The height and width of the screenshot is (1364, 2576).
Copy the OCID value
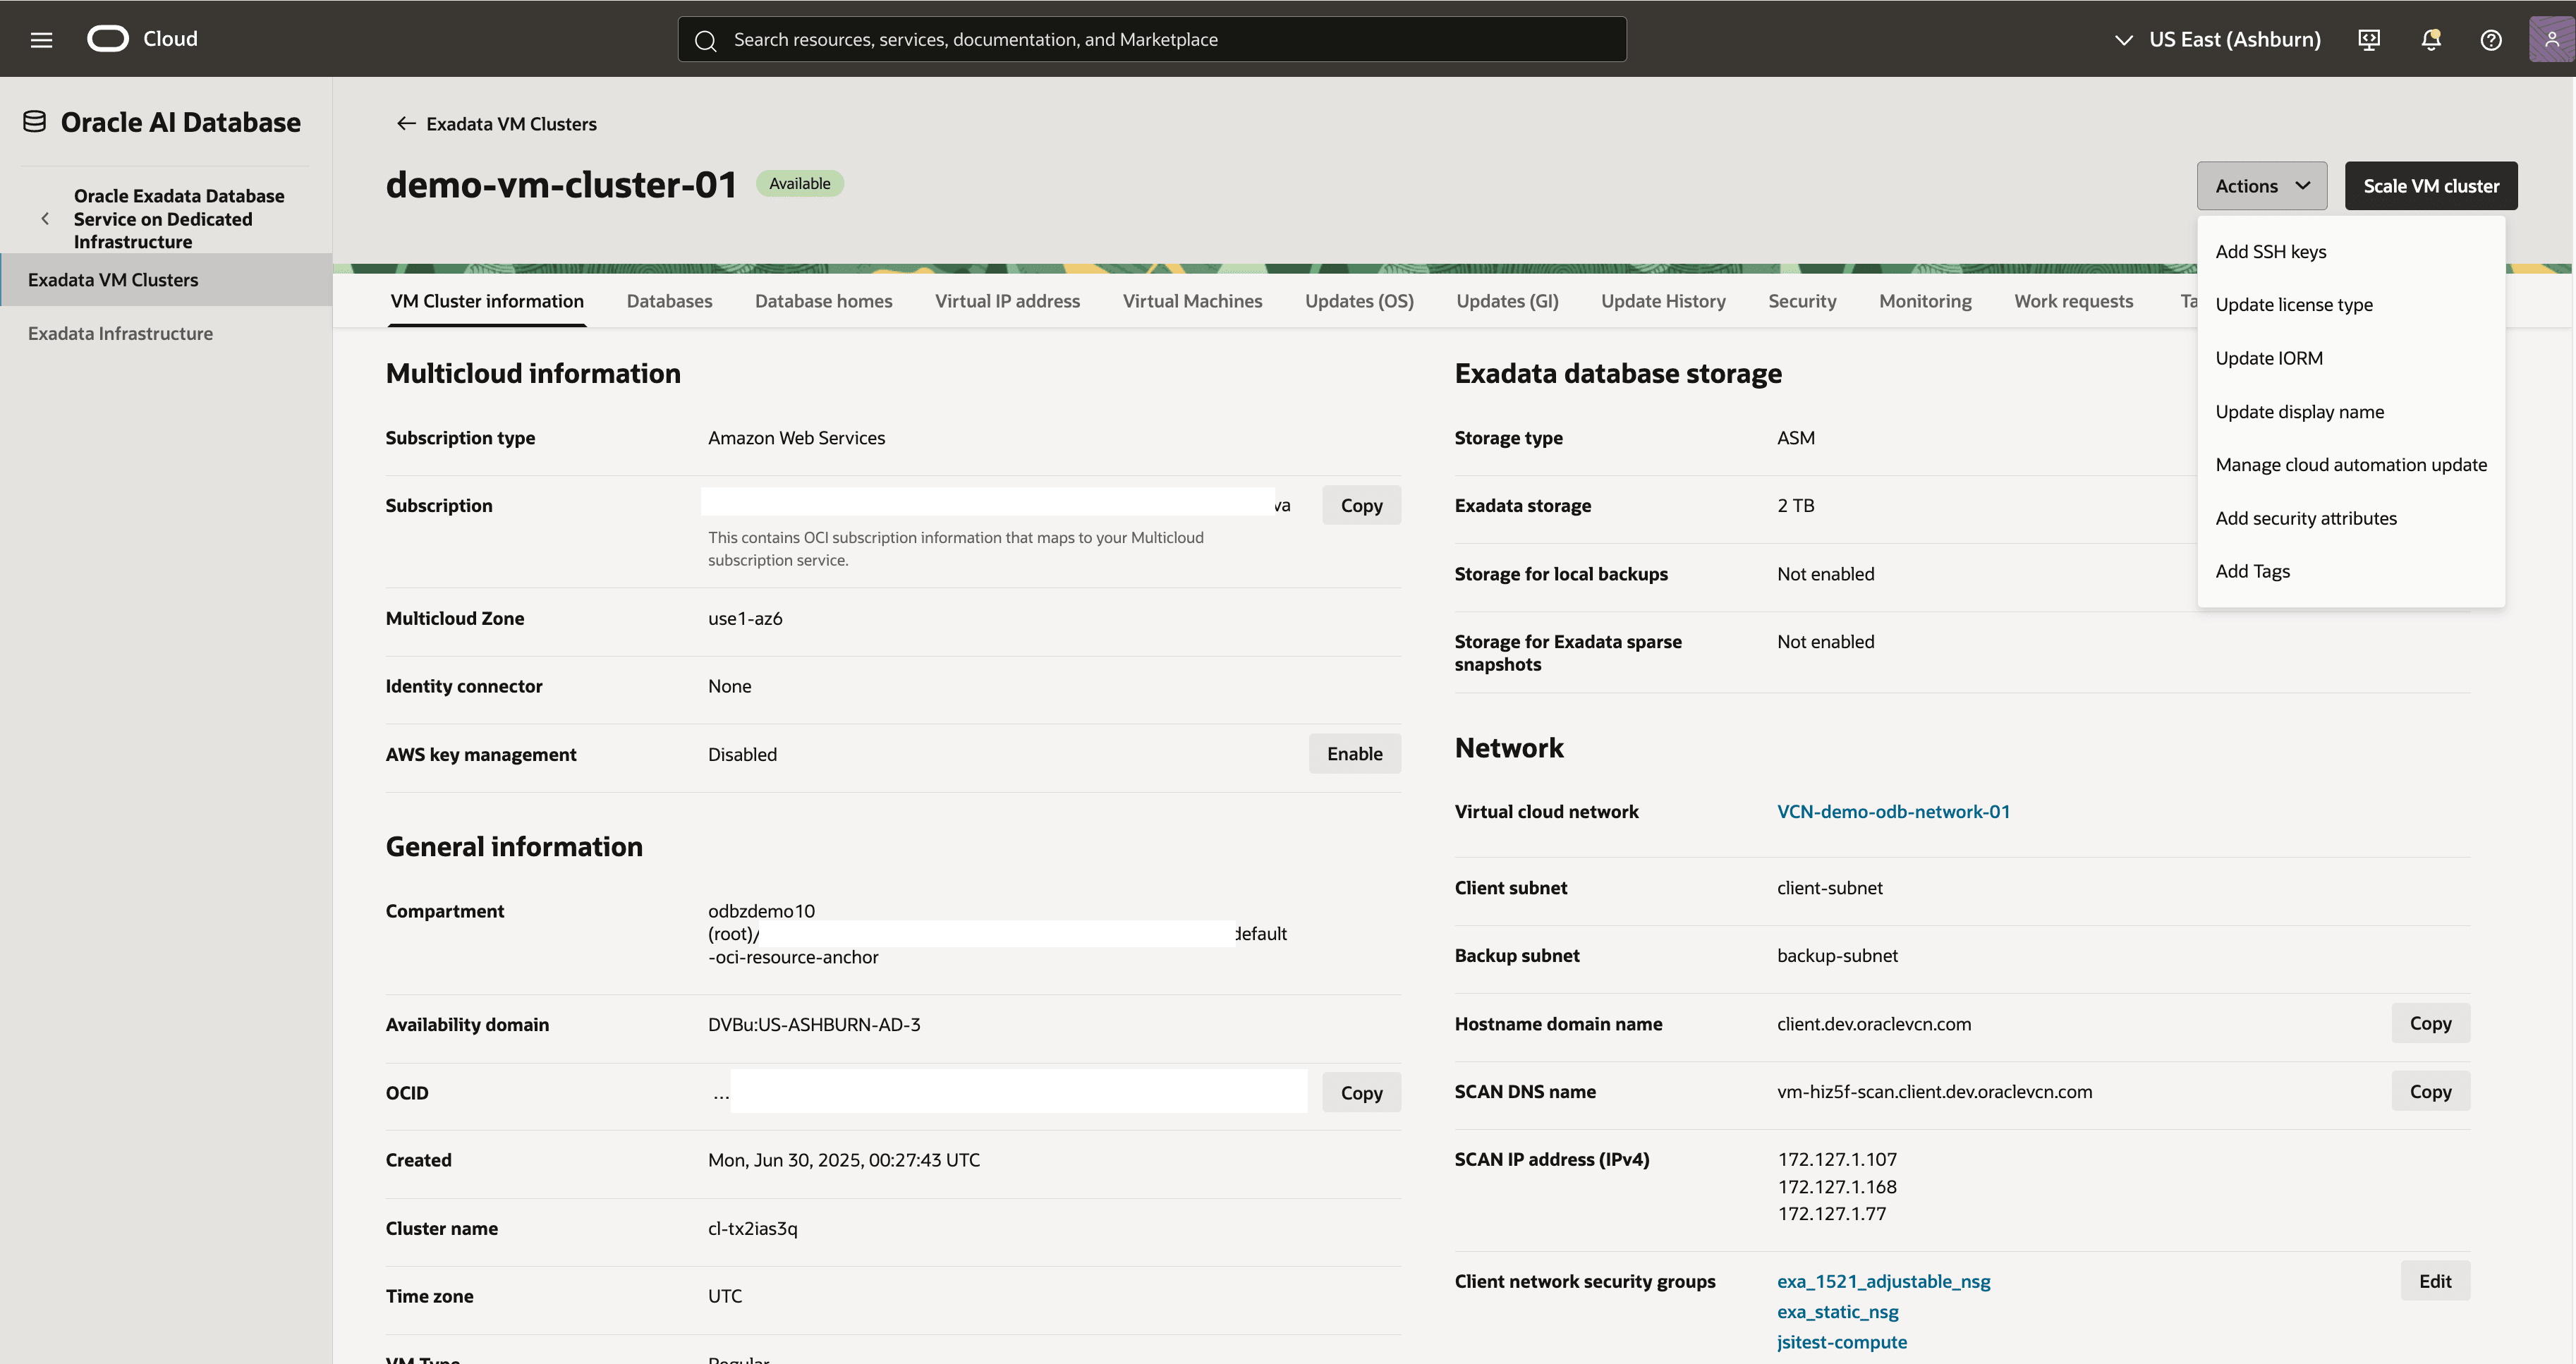[x=1361, y=1092]
